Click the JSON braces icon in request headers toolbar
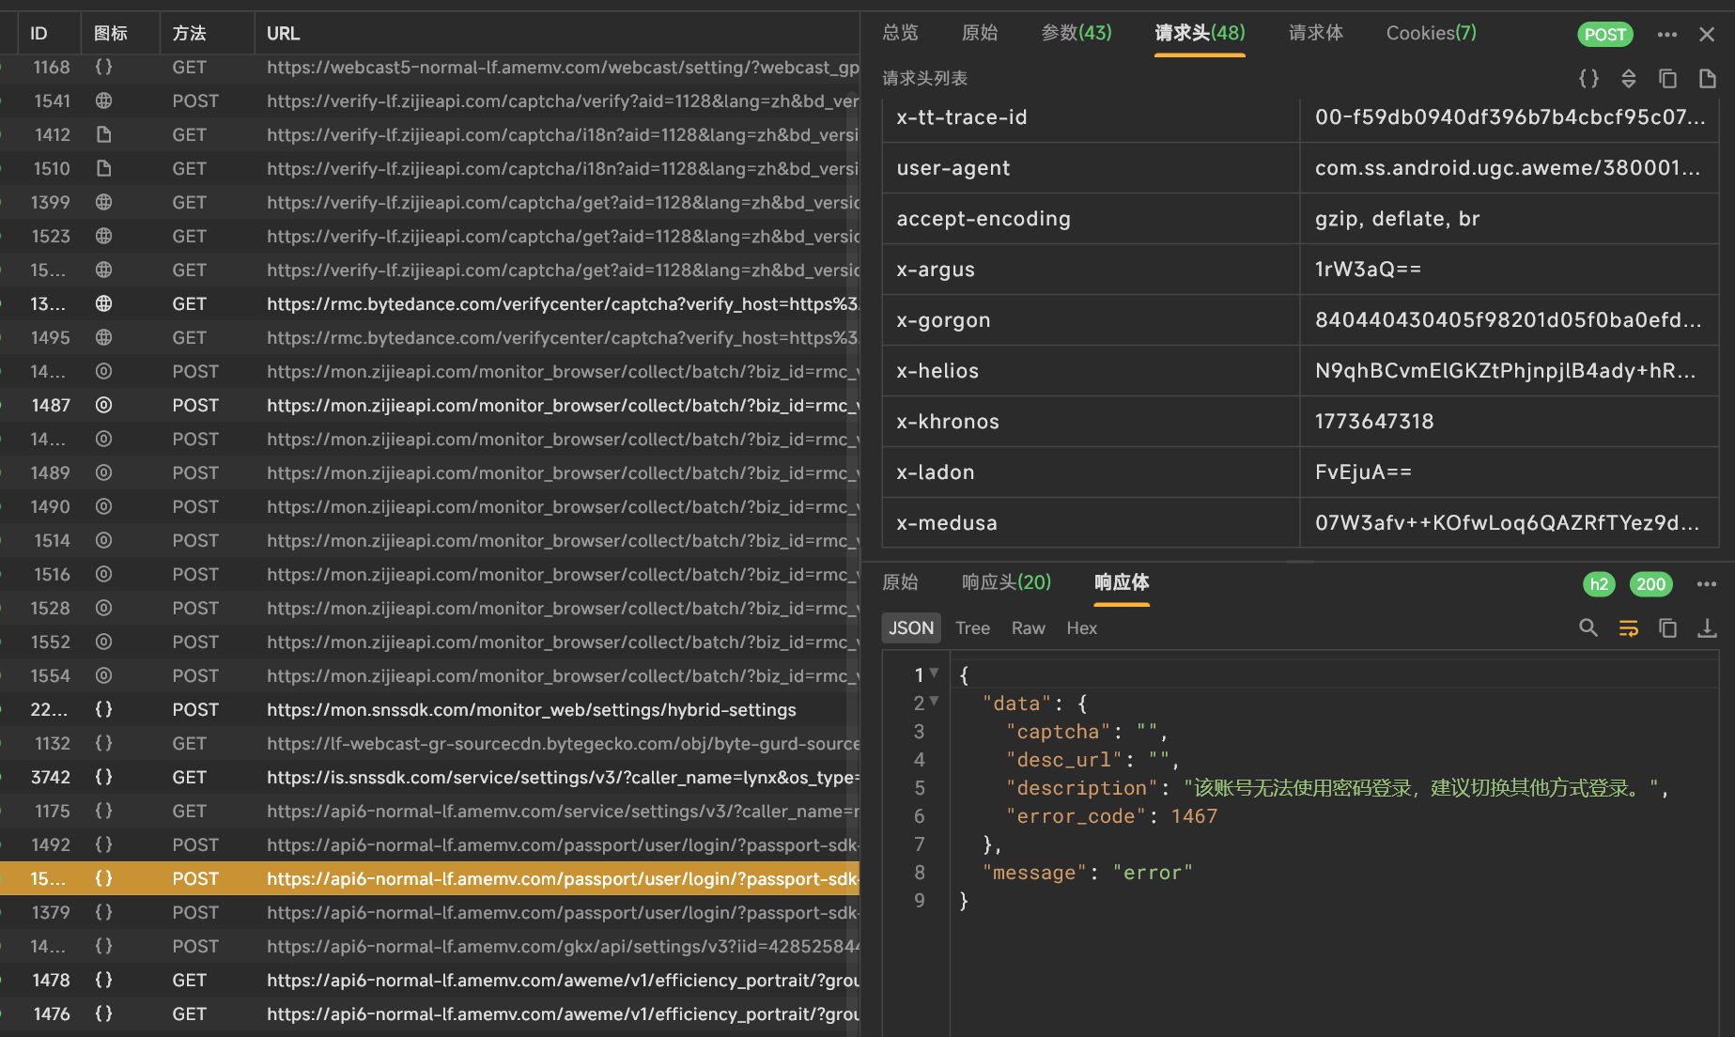The image size is (1735, 1037). (1588, 79)
